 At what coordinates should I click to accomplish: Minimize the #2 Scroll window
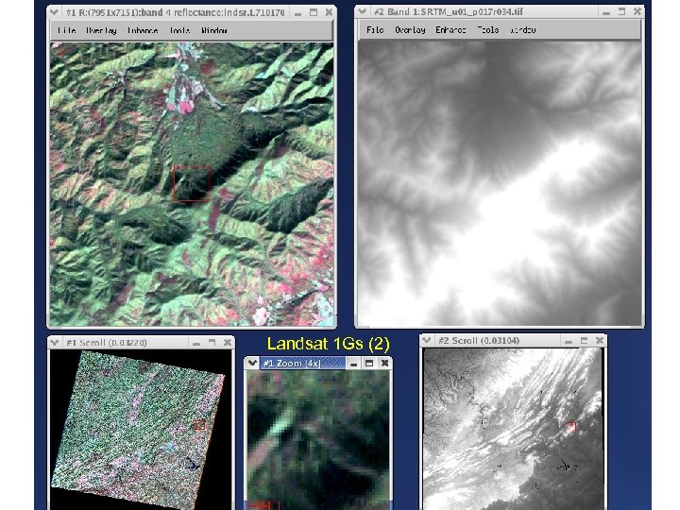(569, 341)
